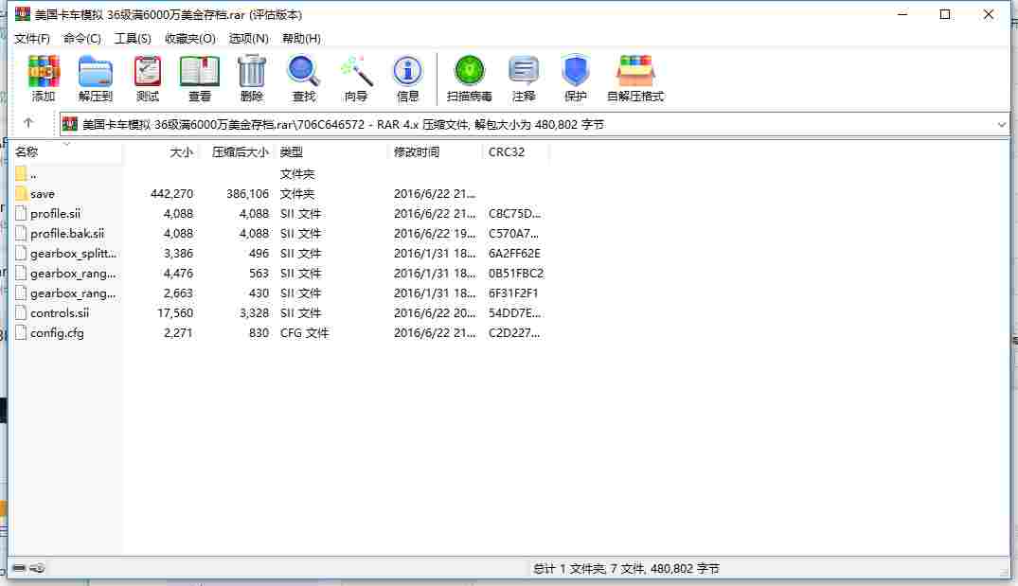Screen dimensions: 1018x586
Task: Click the 删除 (Delete) trash icon
Action: click(x=251, y=71)
